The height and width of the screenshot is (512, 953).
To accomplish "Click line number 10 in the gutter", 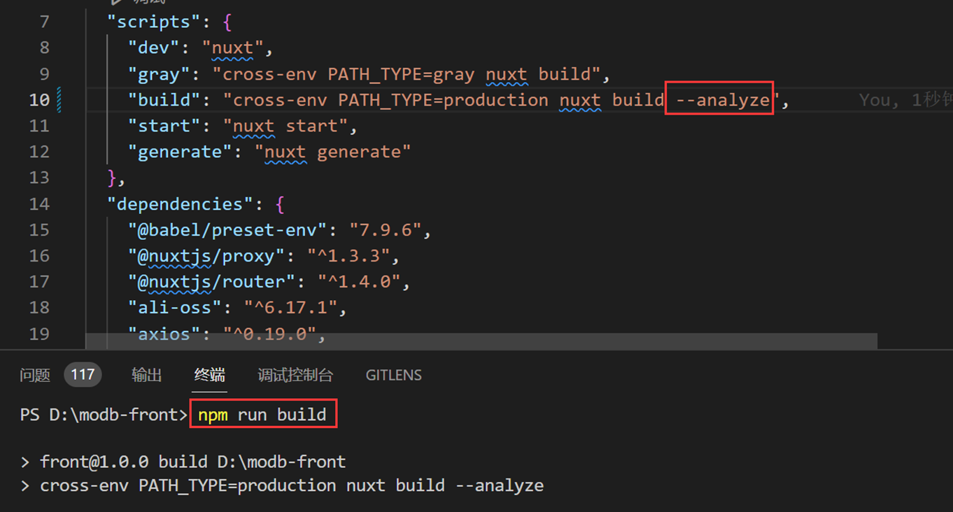I will (x=39, y=100).
